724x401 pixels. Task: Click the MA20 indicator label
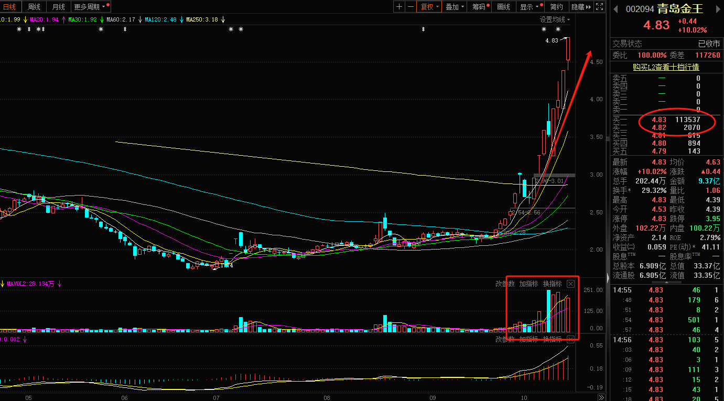(44, 19)
